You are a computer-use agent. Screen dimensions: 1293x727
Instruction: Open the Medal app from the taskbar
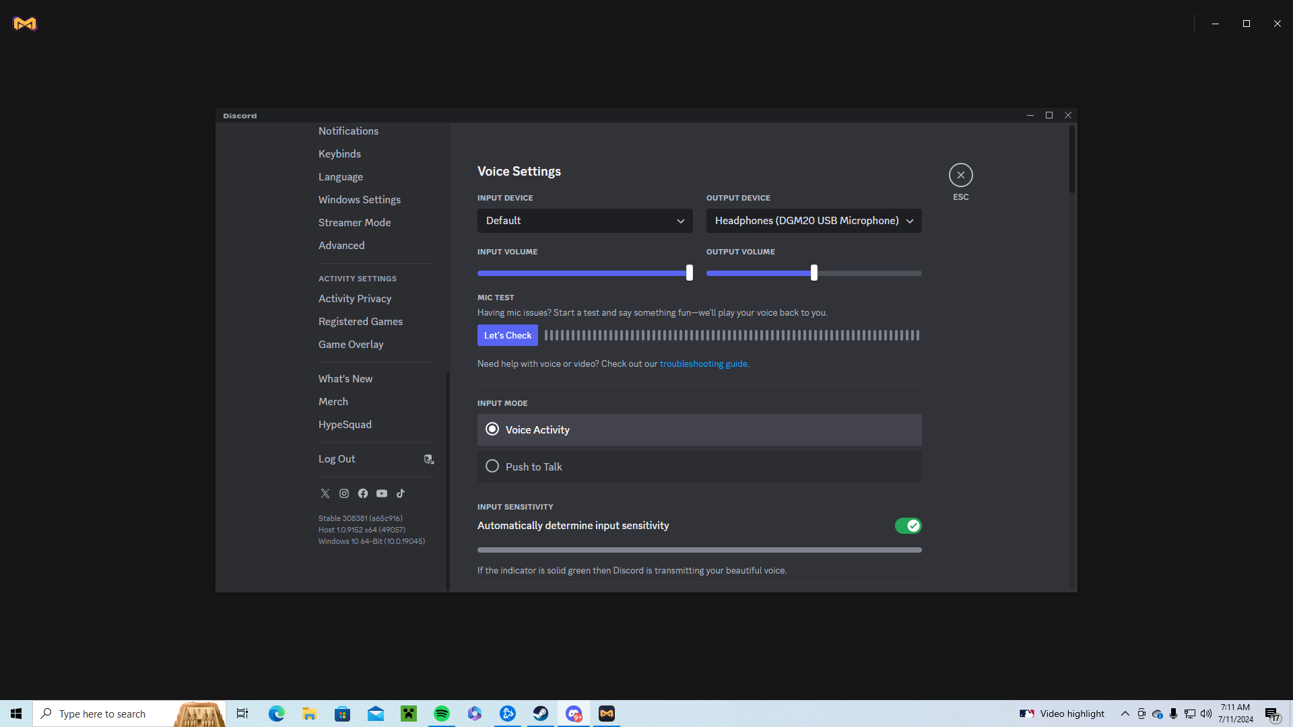607,714
